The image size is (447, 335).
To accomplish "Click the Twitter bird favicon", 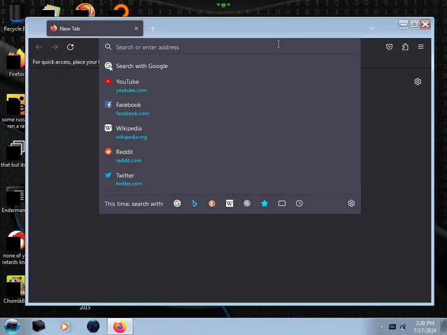I will pyautogui.click(x=108, y=175).
